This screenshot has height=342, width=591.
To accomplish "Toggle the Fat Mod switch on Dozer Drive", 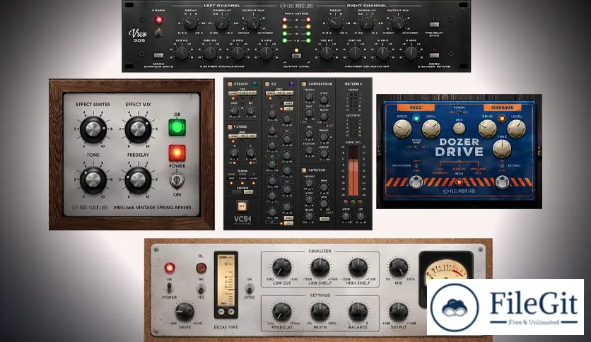I will pos(502,165).
